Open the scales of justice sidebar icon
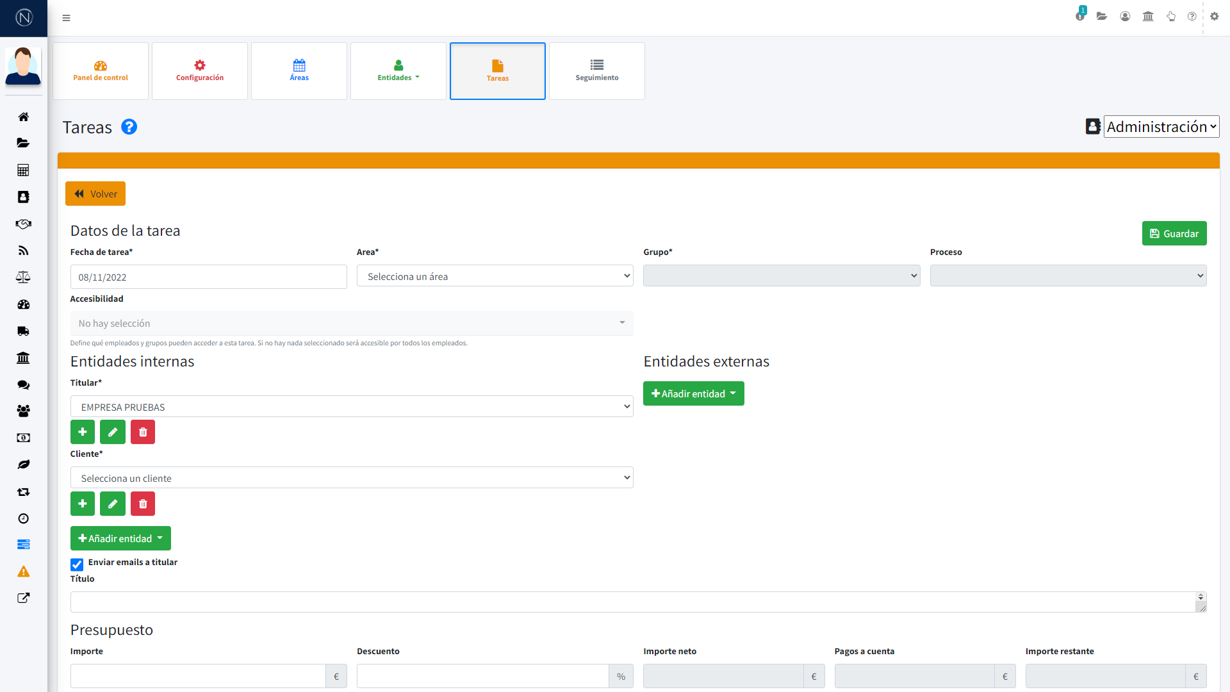 pos(24,277)
